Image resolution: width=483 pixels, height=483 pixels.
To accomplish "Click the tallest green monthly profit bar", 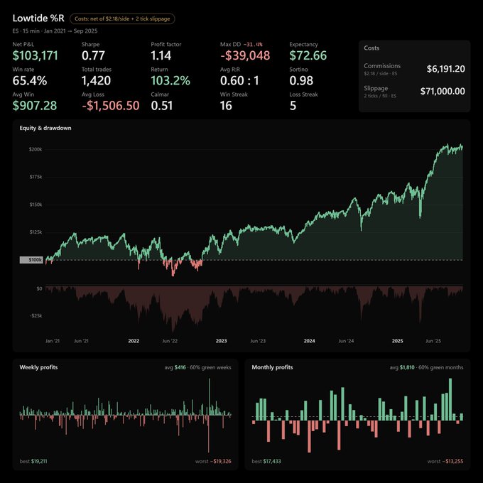I will 450,399.
